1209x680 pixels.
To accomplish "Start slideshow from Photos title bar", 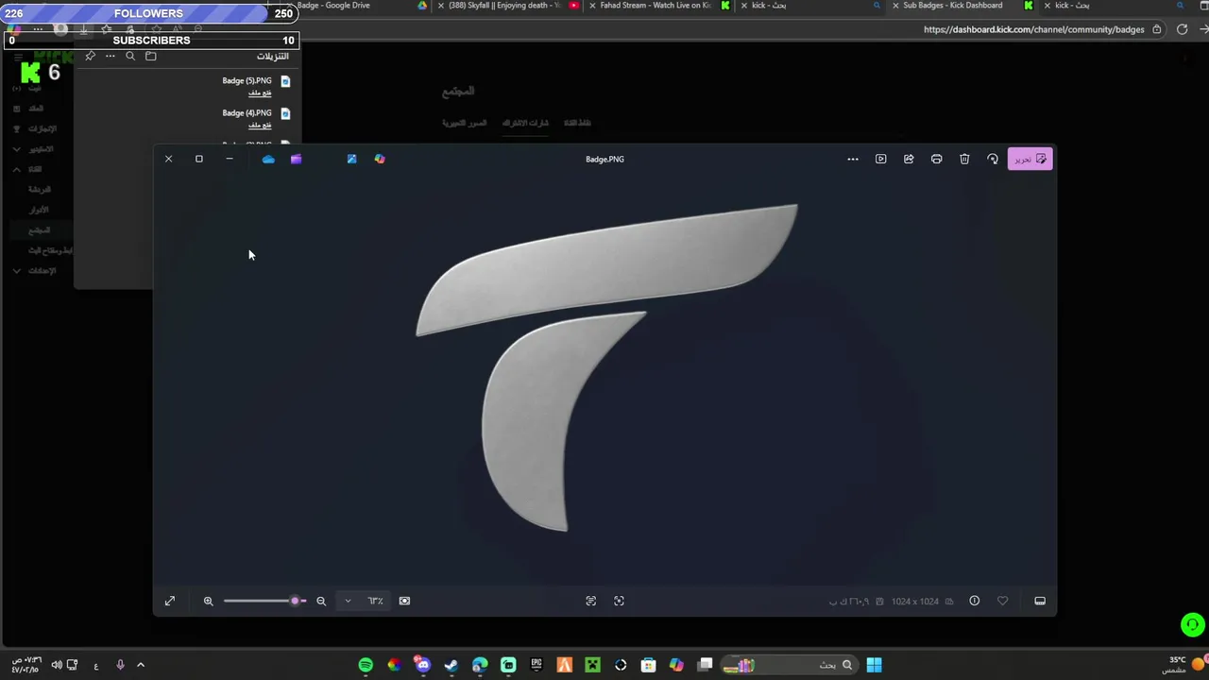I will click(880, 159).
